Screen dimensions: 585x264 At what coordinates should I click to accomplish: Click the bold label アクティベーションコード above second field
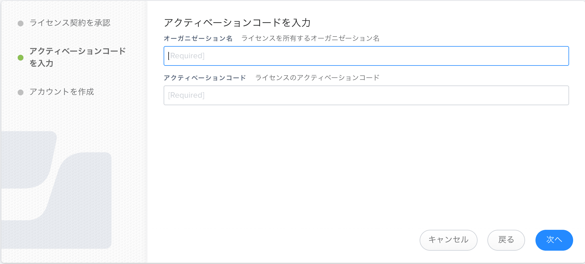pyautogui.click(x=205, y=78)
